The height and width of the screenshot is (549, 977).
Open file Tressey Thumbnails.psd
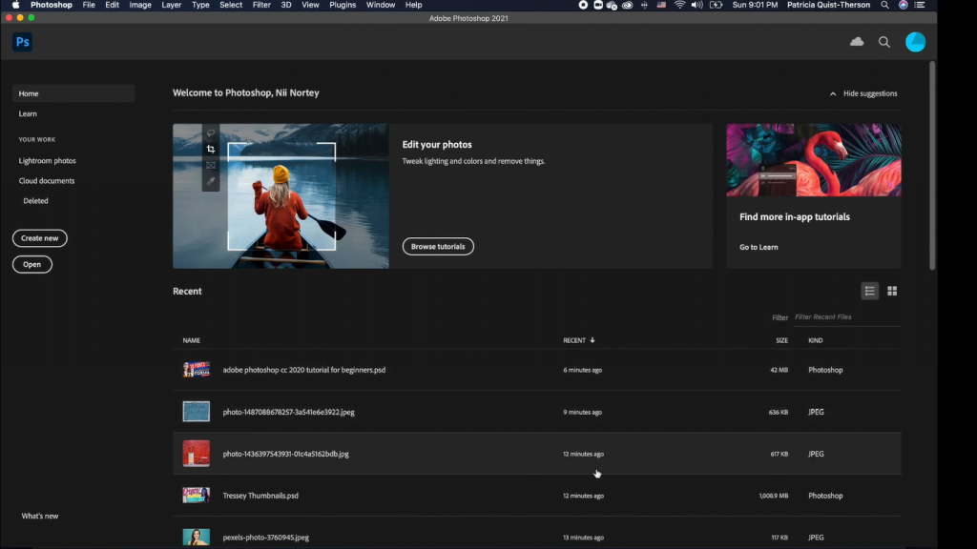pos(260,496)
